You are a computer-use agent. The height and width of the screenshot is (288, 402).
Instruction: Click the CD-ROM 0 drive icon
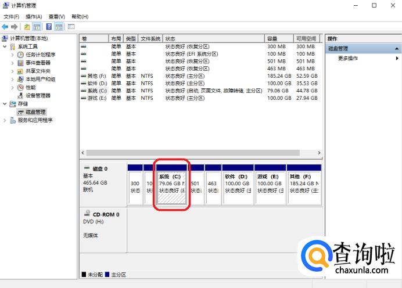87,213
